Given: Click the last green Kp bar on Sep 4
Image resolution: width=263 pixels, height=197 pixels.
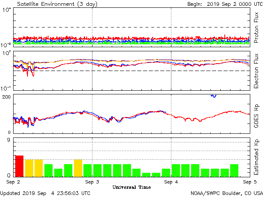Looking at the screenshot, I should [234, 171].
